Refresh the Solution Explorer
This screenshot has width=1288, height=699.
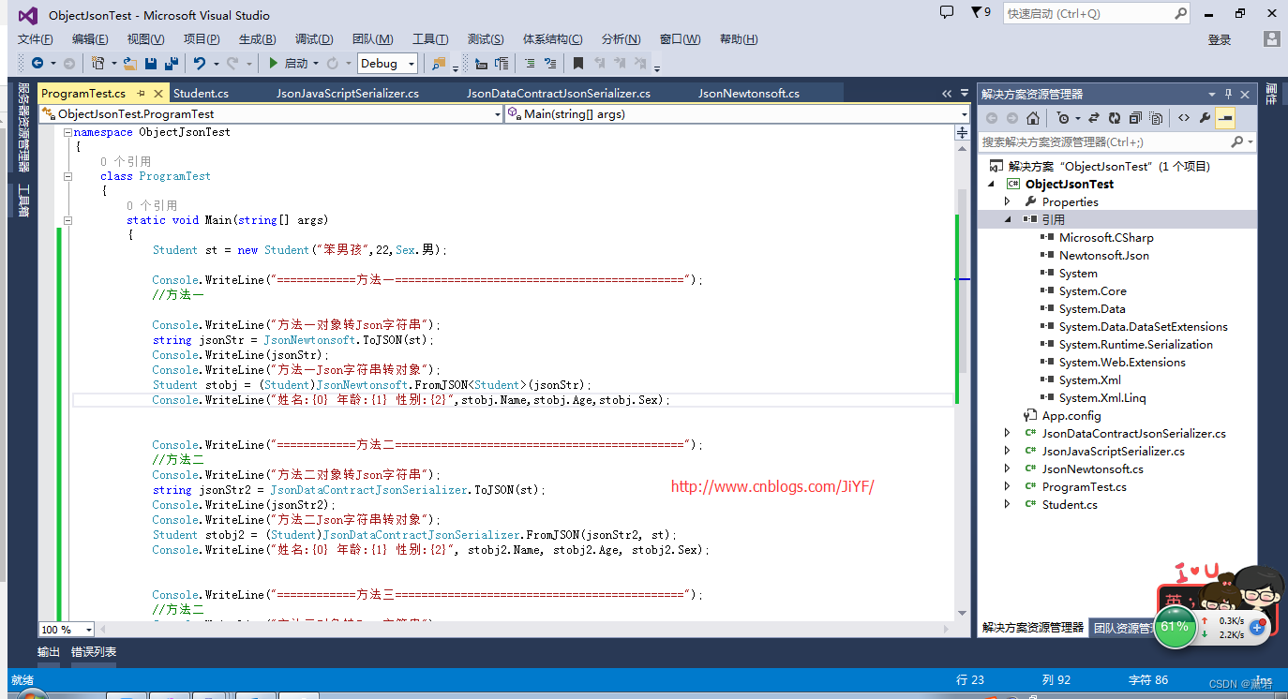coord(1115,117)
